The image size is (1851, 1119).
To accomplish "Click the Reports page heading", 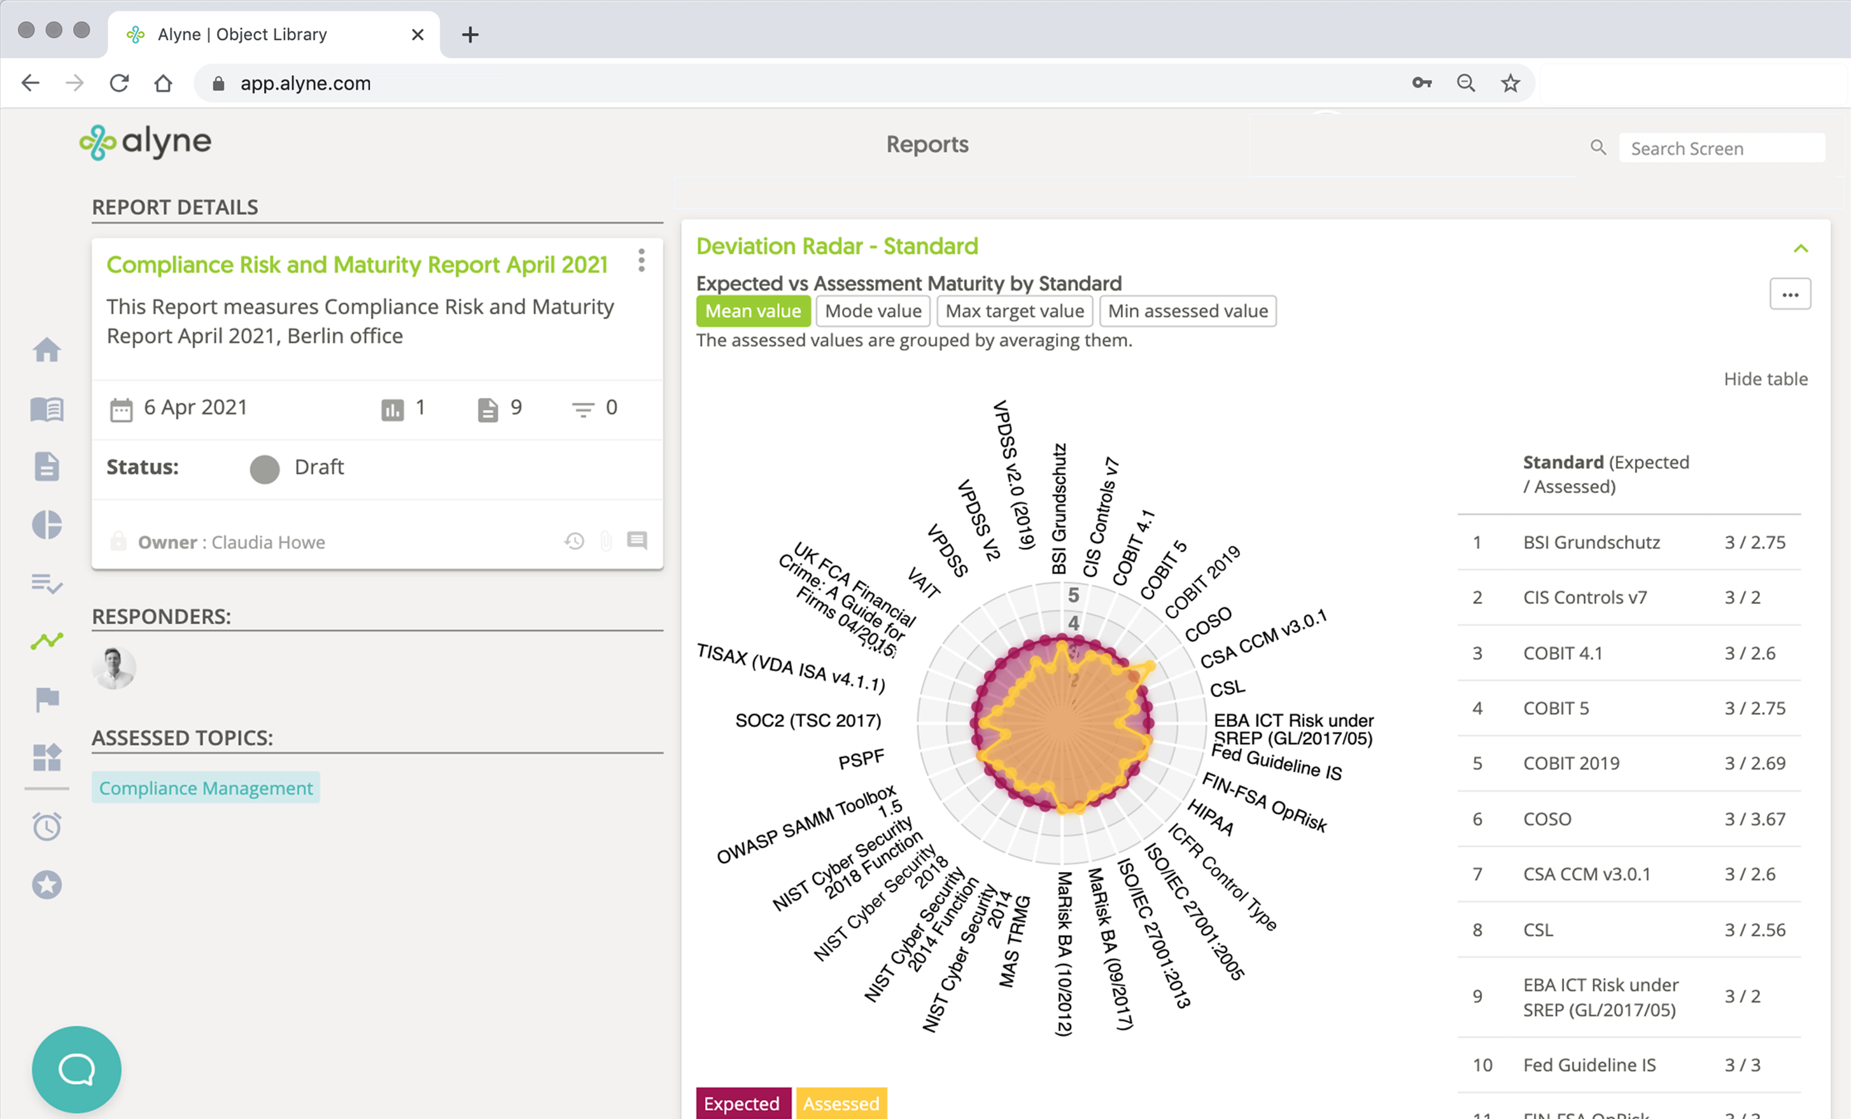I will (927, 144).
